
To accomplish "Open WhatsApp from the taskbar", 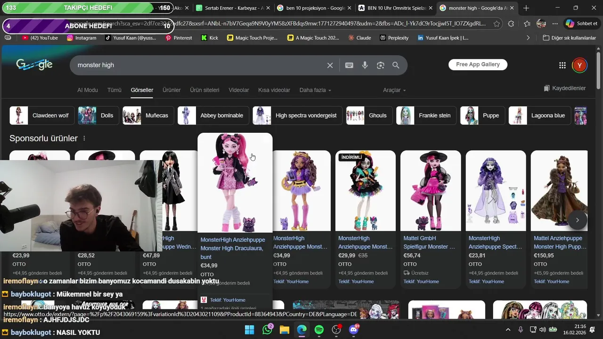I will click(268, 330).
